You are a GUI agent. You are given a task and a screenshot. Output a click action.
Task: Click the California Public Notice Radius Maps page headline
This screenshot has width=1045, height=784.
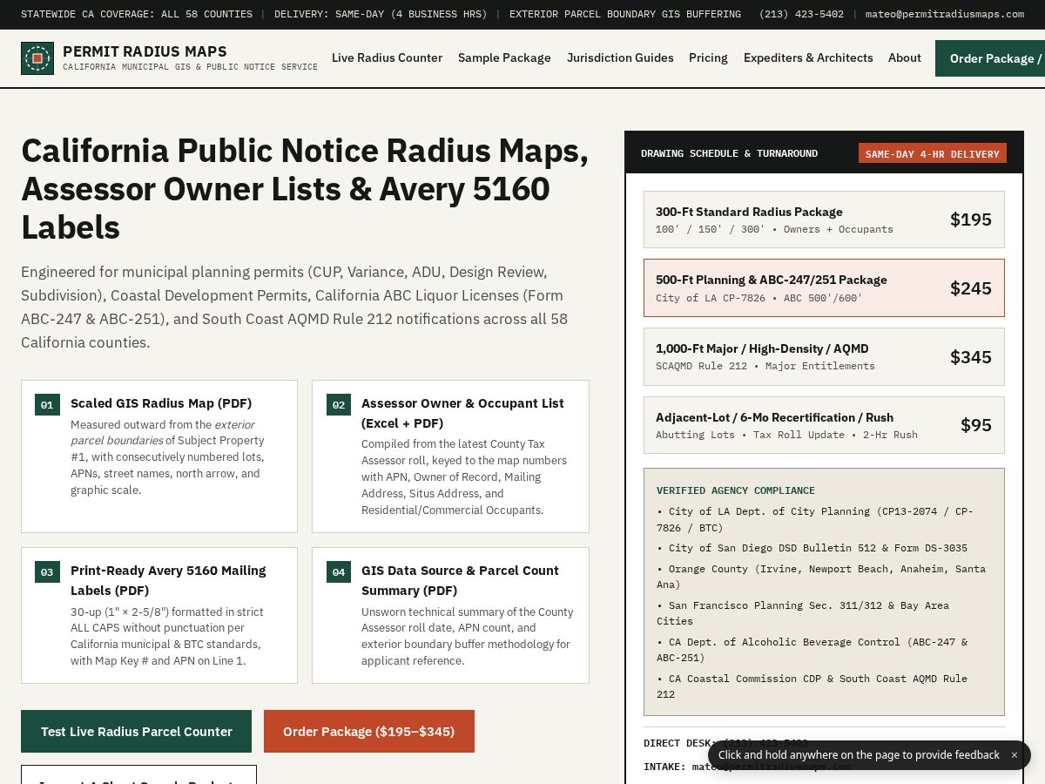coord(305,189)
